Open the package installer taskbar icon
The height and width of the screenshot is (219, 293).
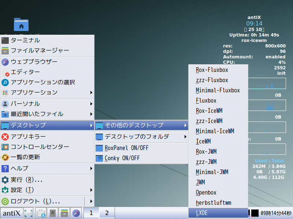click(x=41, y=213)
